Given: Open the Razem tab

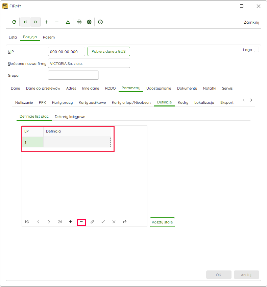Looking at the screenshot, I should pyautogui.click(x=49, y=37).
